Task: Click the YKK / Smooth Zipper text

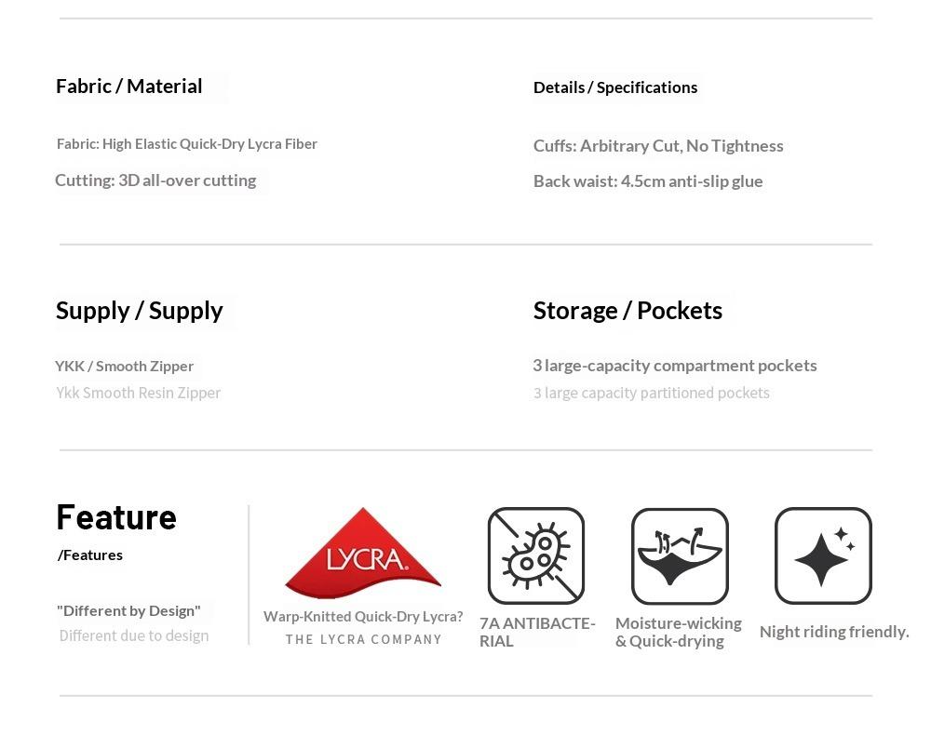Action: point(125,367)
